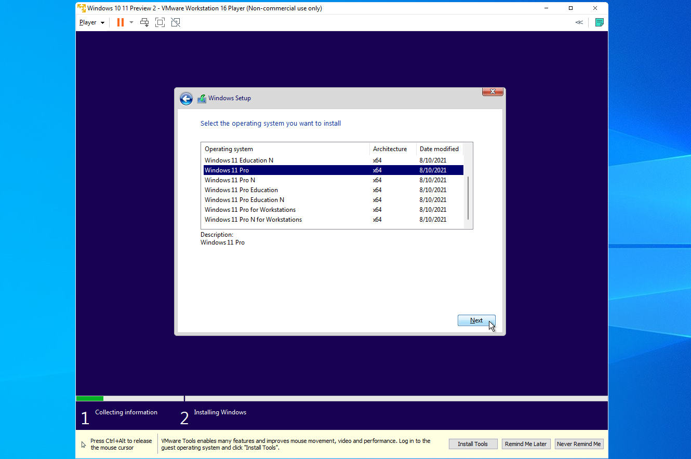The height and width of the screenshot is (459, 691).
Task: Select Windows 11 Pro N for Workstations
Action: pyautogui.click(x=333, y=220)
